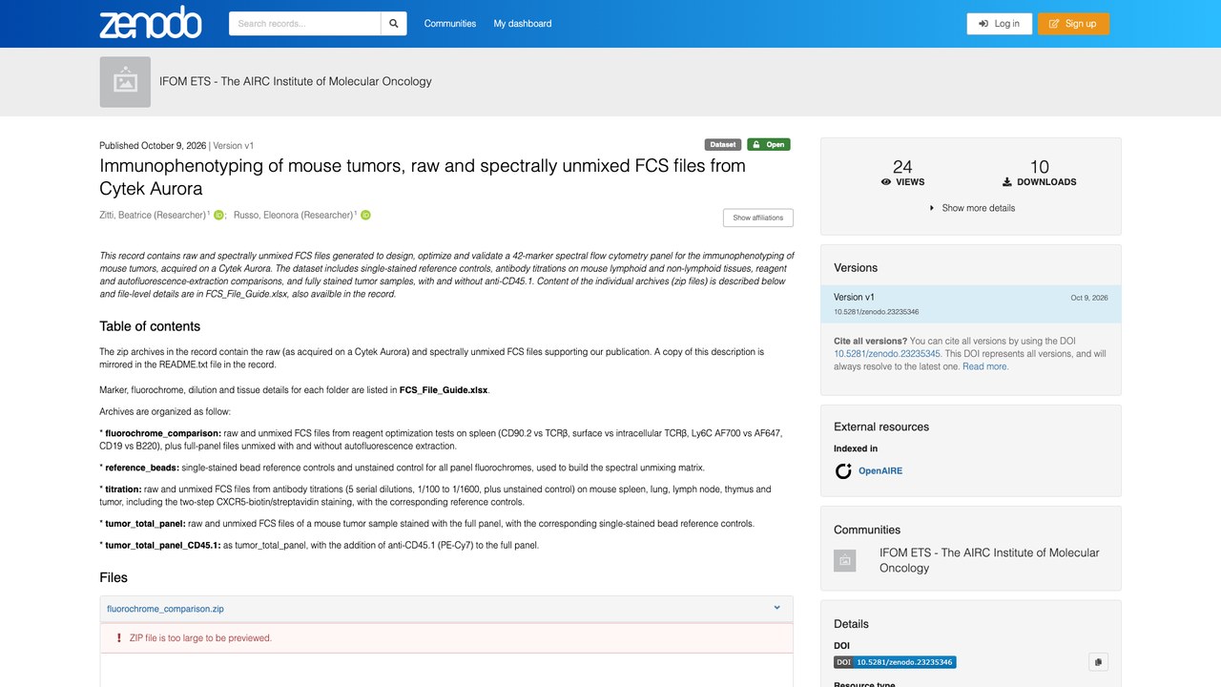Click the 'tumor_total_panel_CD45.1:' bold label
1221x687 pixels.
[x=163, y=546]
